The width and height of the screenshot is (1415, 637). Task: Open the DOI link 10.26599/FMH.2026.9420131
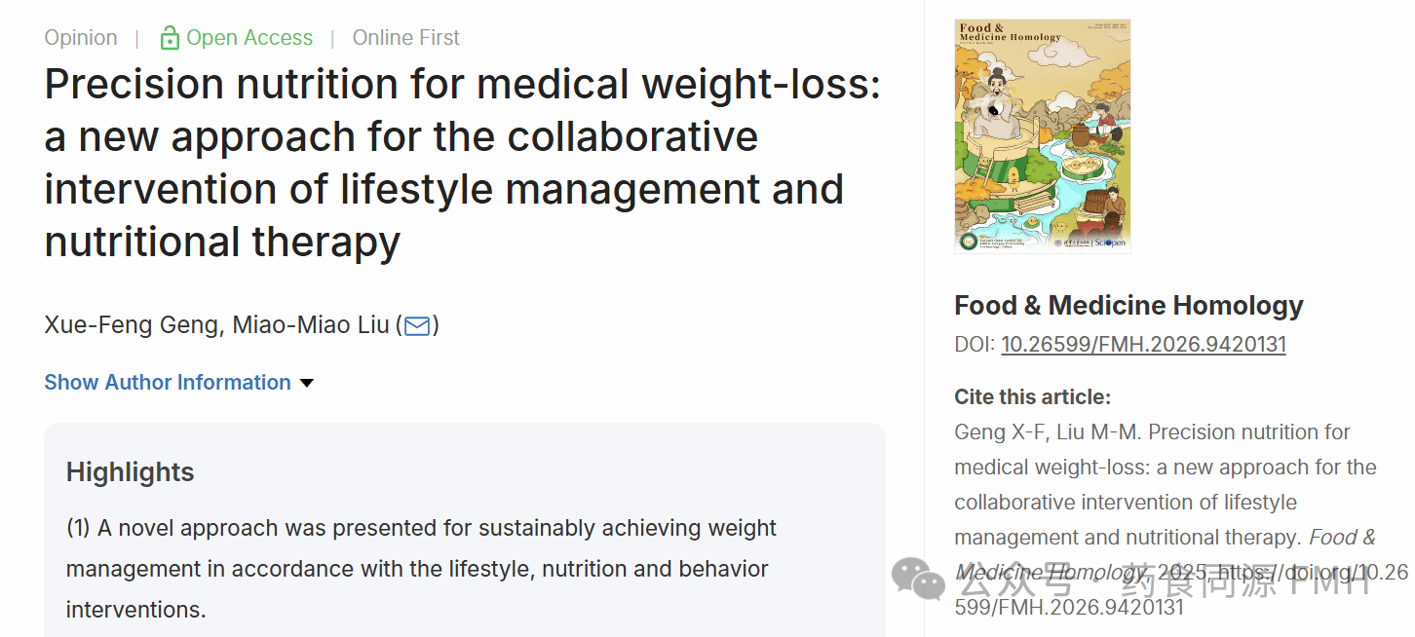click(1143, 345)
